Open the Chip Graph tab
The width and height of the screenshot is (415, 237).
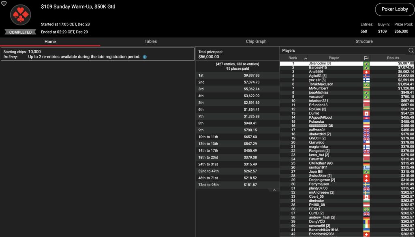coord(256,41)
